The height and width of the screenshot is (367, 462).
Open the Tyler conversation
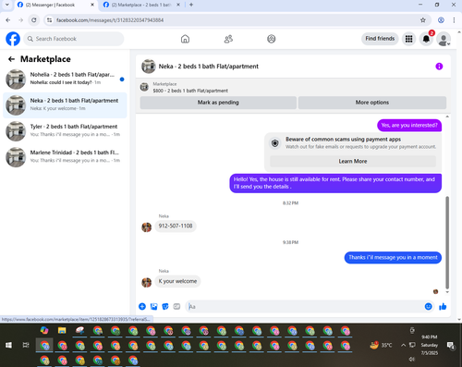(65, 131)
